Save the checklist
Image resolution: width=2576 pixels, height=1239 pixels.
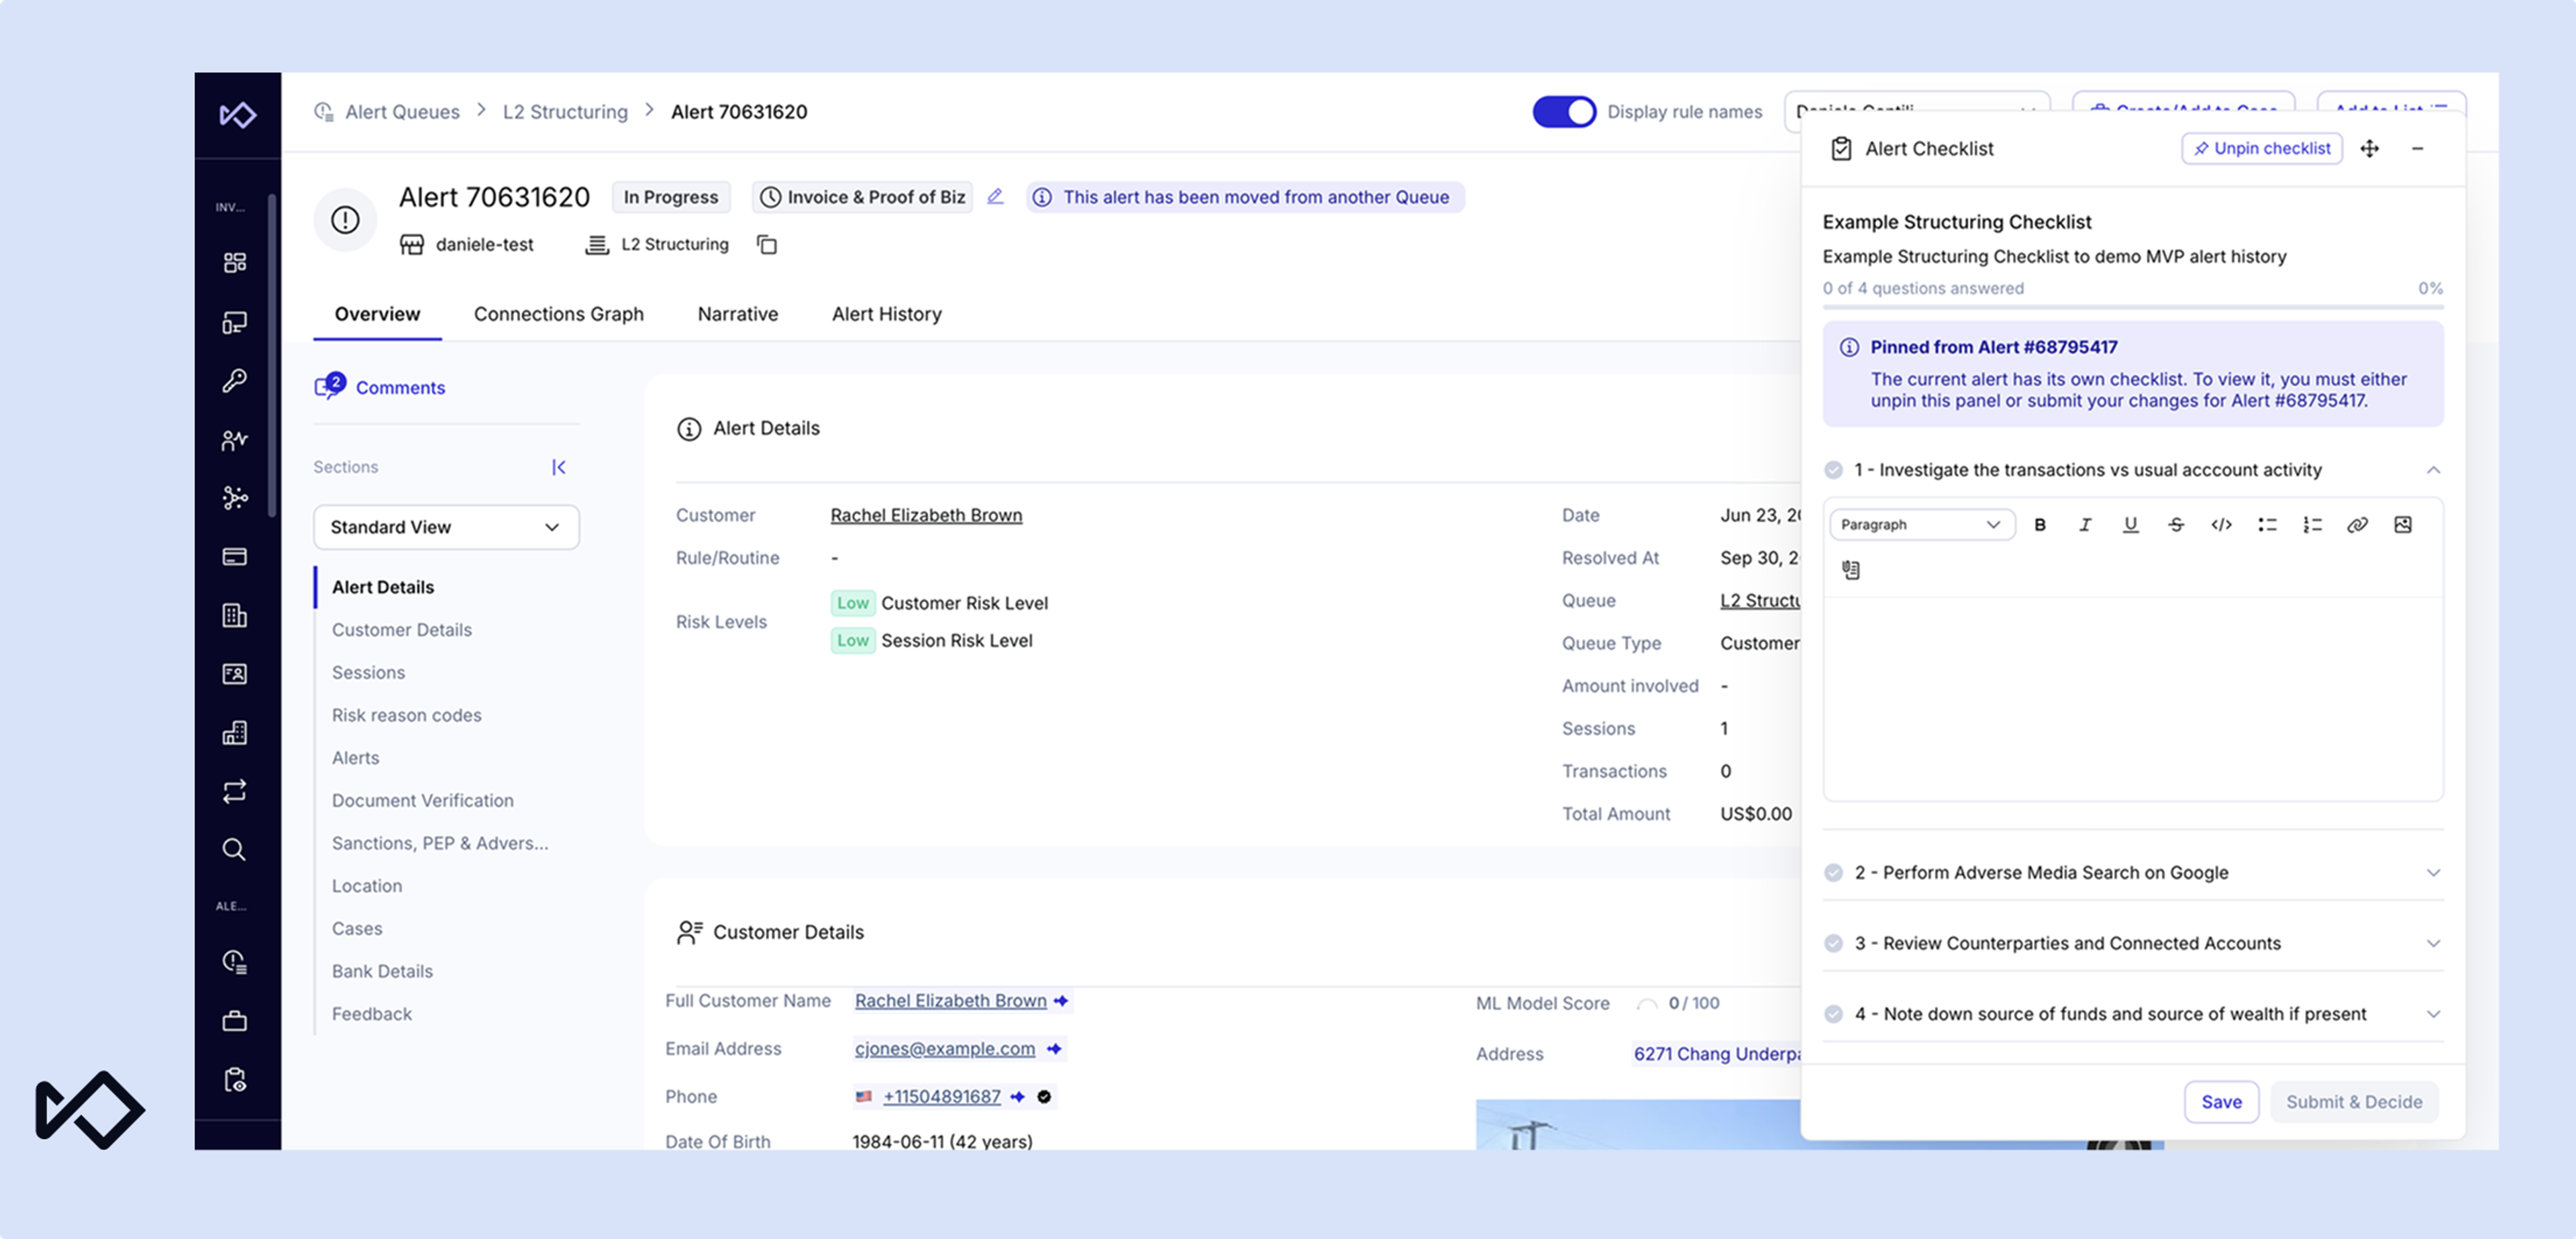pos(2221,1101)
